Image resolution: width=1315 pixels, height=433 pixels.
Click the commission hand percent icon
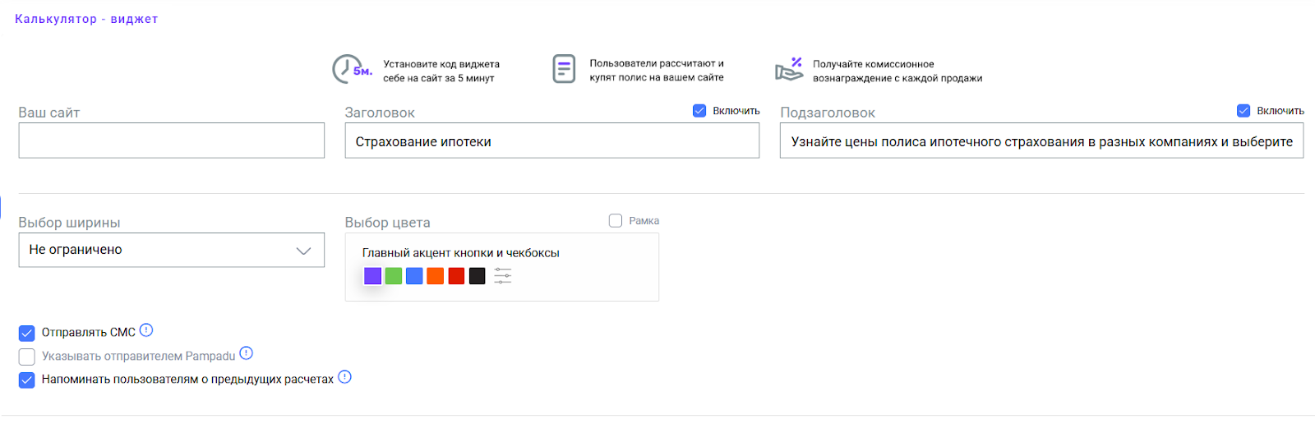tap(789, 70)
